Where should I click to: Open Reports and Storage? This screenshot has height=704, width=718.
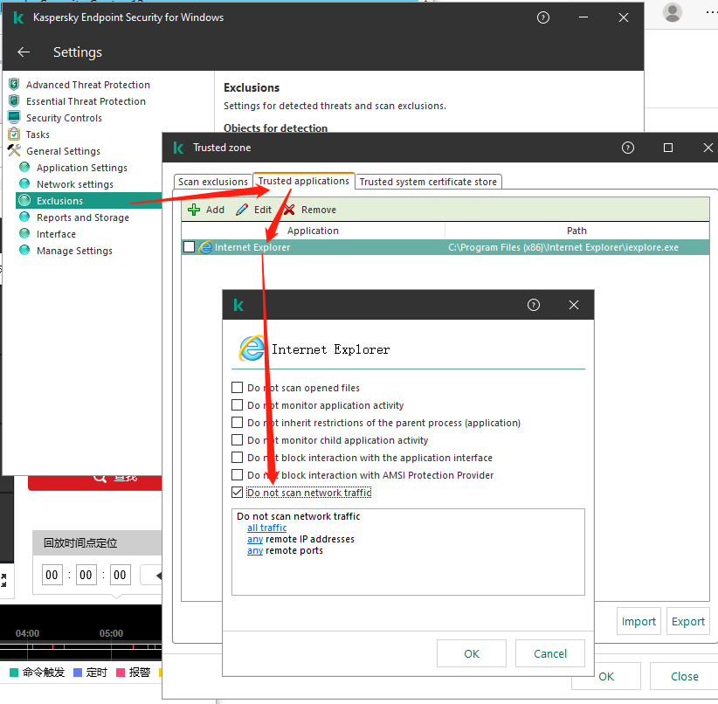click(x=83, y=217)
